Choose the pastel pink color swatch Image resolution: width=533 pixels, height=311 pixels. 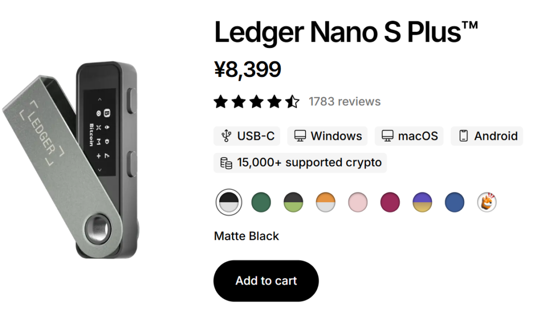358,202
